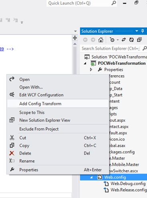
Task: Select Edit WCF Configuration
Action: tap(41, 95)
